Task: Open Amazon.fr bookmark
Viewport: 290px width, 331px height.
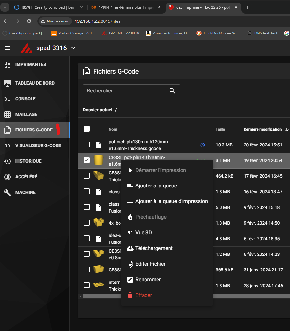Action: (168, 33)
